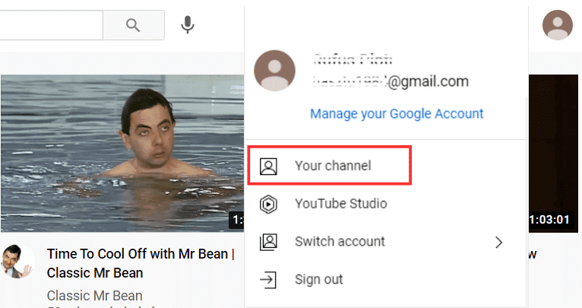Choose Sign out menu entry
Viewport: 582px width, 308px height.
pyautogui.click(x=386, y=279)
